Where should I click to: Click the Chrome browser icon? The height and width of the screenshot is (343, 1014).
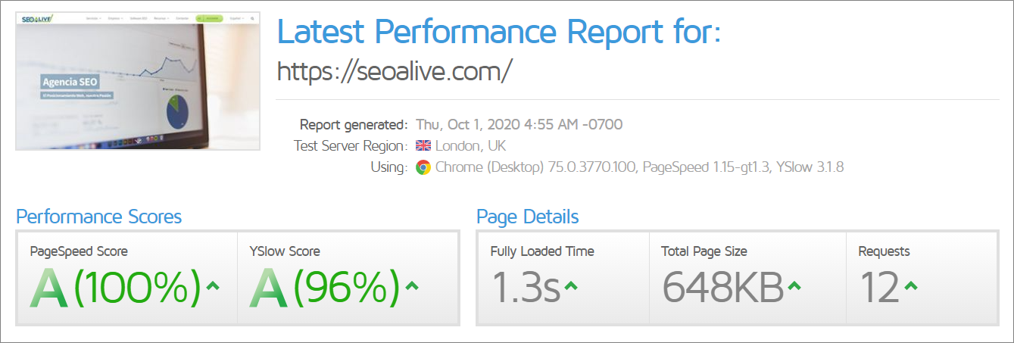tap(423, 167)
